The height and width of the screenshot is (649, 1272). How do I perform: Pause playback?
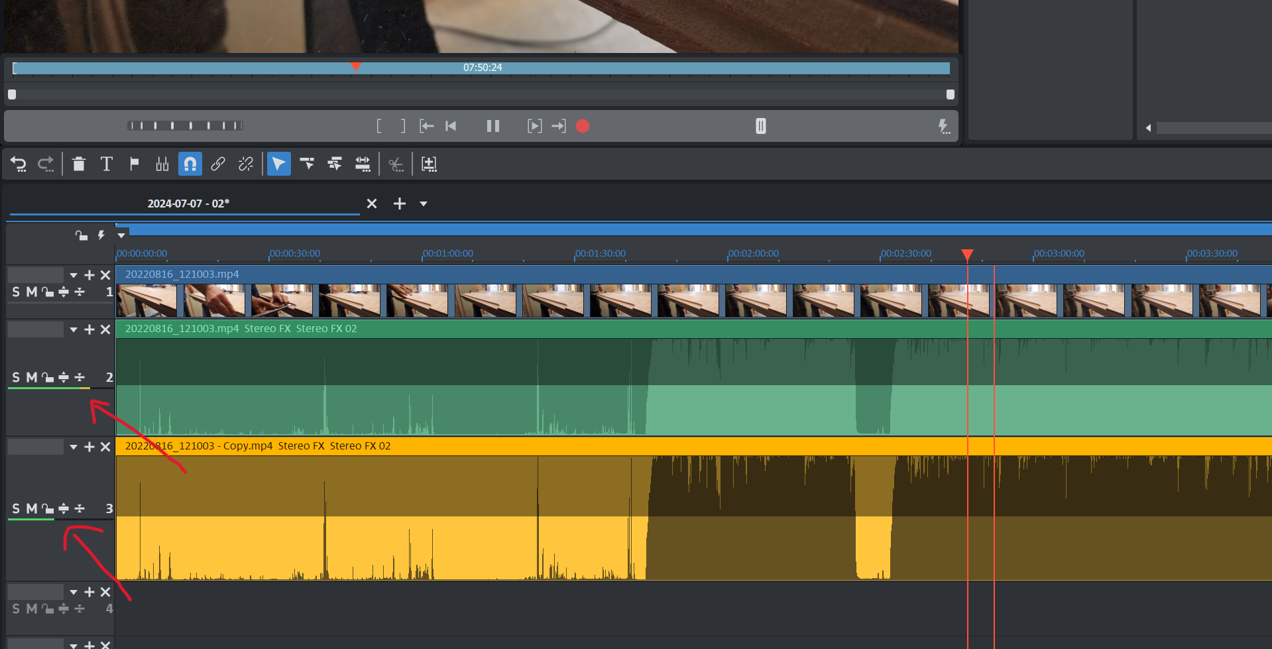coord(493,126)
